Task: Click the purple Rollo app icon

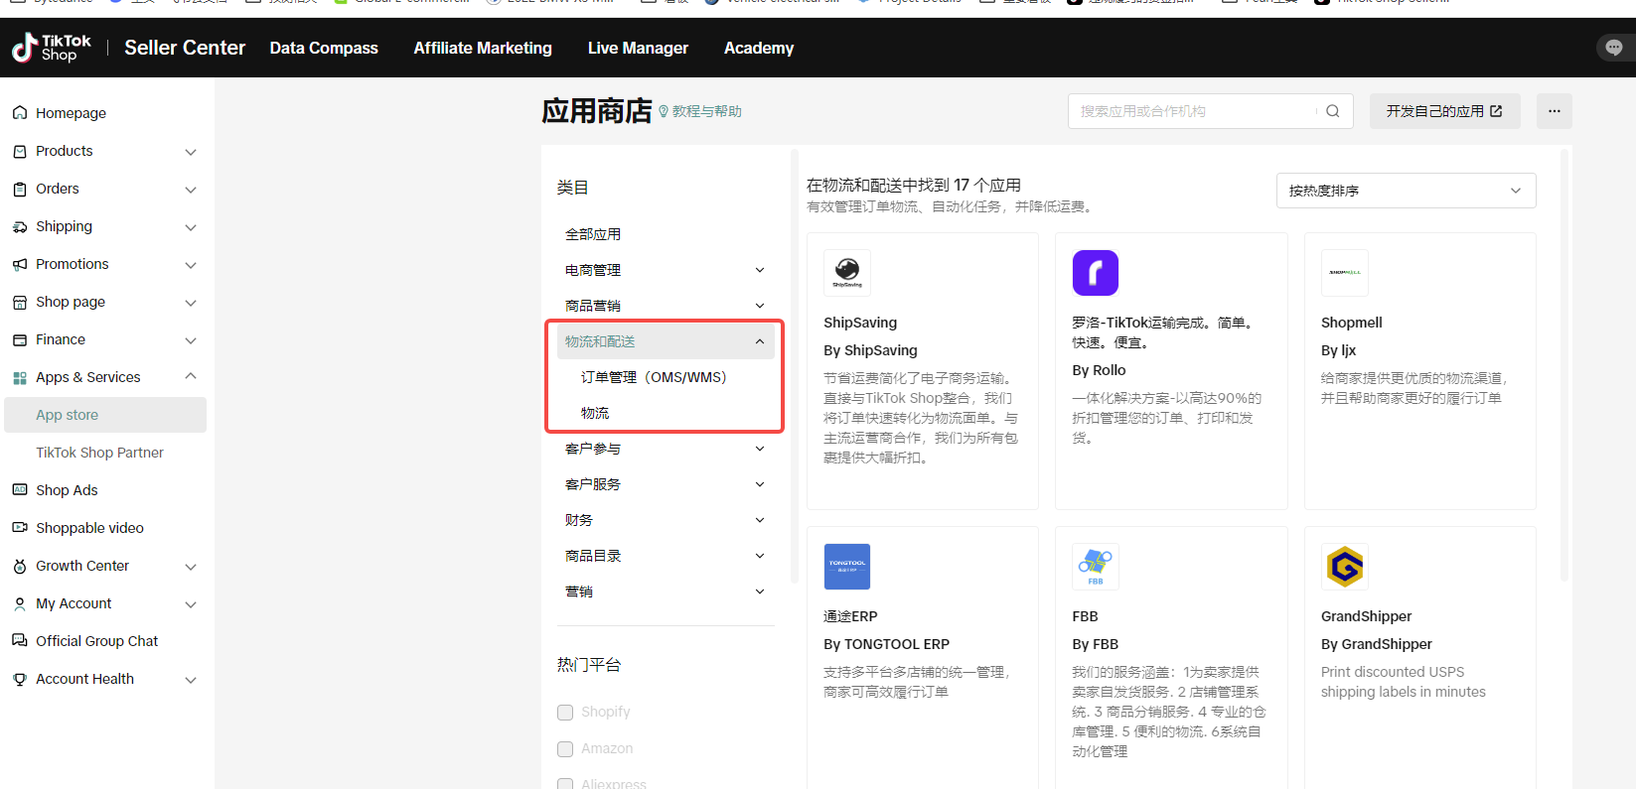Action: (1095, 272)
